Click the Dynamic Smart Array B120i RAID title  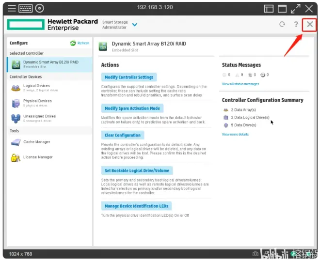click(149, 44)
